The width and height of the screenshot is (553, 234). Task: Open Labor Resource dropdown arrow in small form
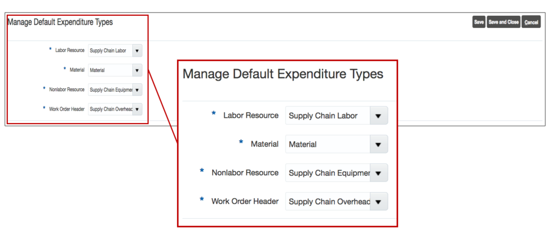coord(137,51)
